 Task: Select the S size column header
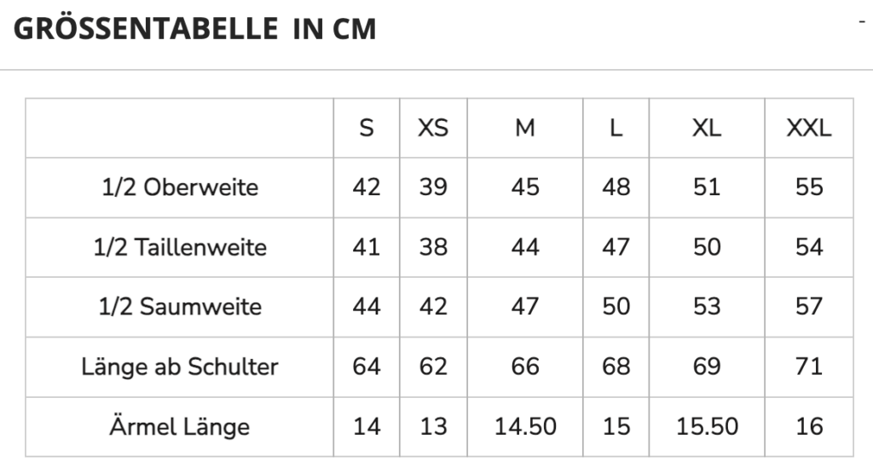pyautogui.click(x=367, y=128)
